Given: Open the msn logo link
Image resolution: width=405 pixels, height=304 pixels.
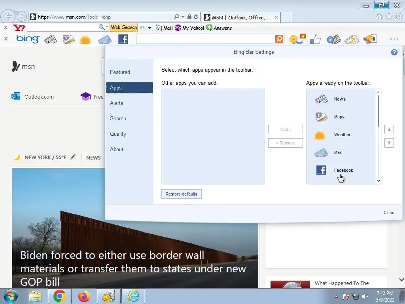Looking at the screenshot, I should click(x=23, y=66).
